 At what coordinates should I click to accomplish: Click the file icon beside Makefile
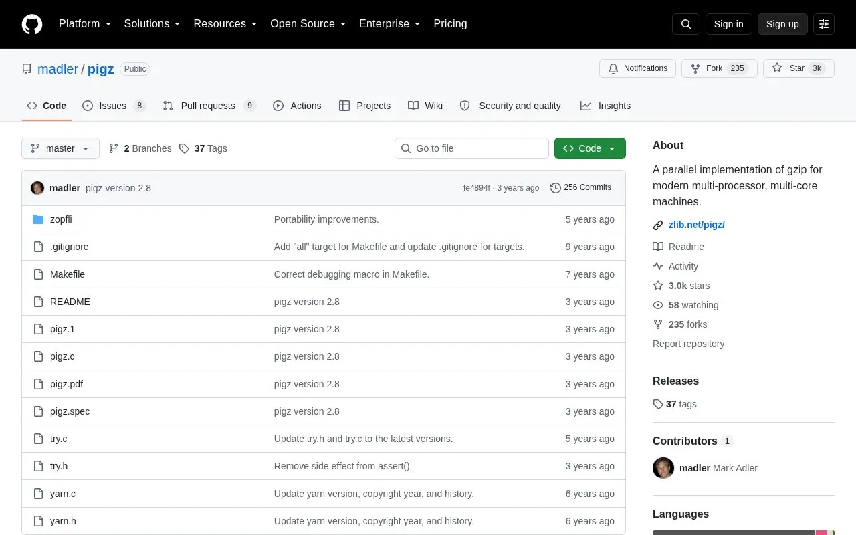38,274
